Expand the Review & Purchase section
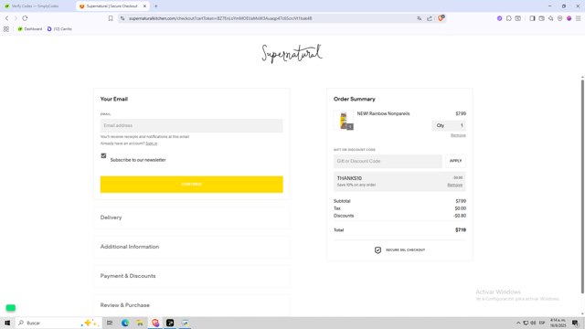This screenshot has height=329, width=585. 191,305
